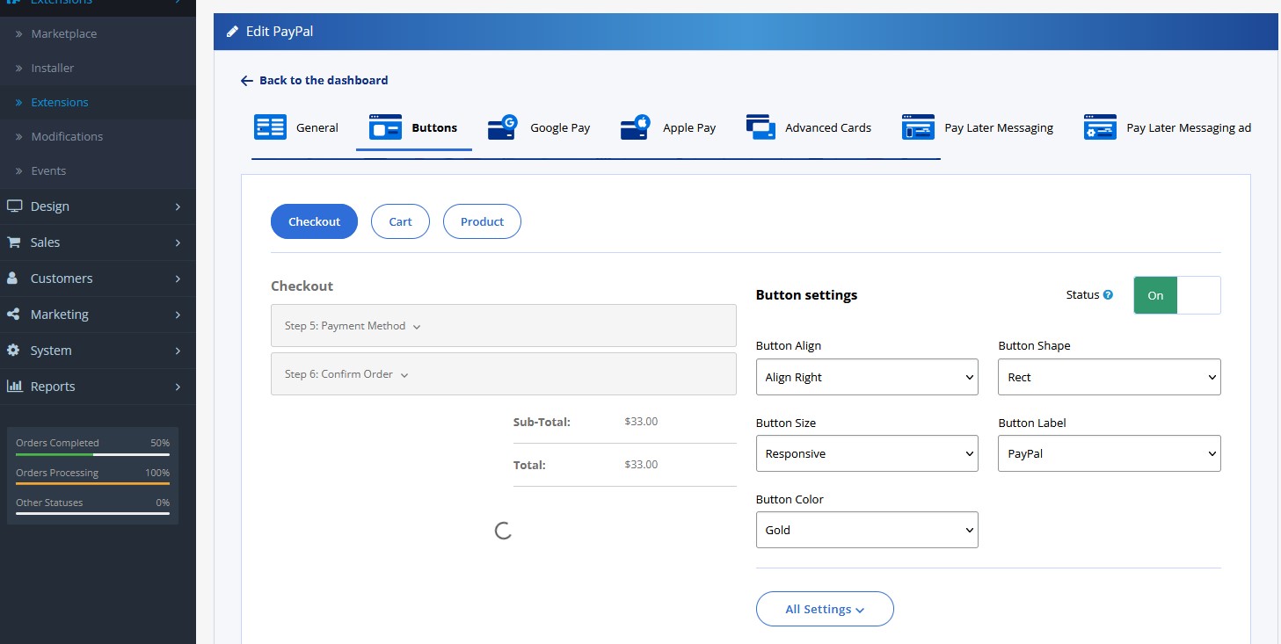
Task: Switch to the General tab
Action: [296, 127]
